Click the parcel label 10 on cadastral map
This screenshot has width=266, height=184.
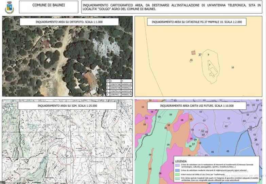(x=232, y=67)
